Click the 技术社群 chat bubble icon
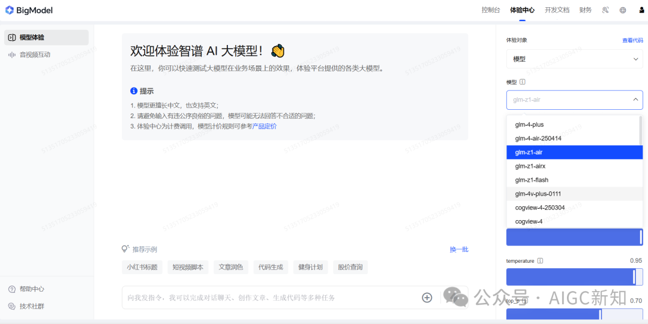Image resolution: width=648 pixels, height=324 pixels. point(12,307)
